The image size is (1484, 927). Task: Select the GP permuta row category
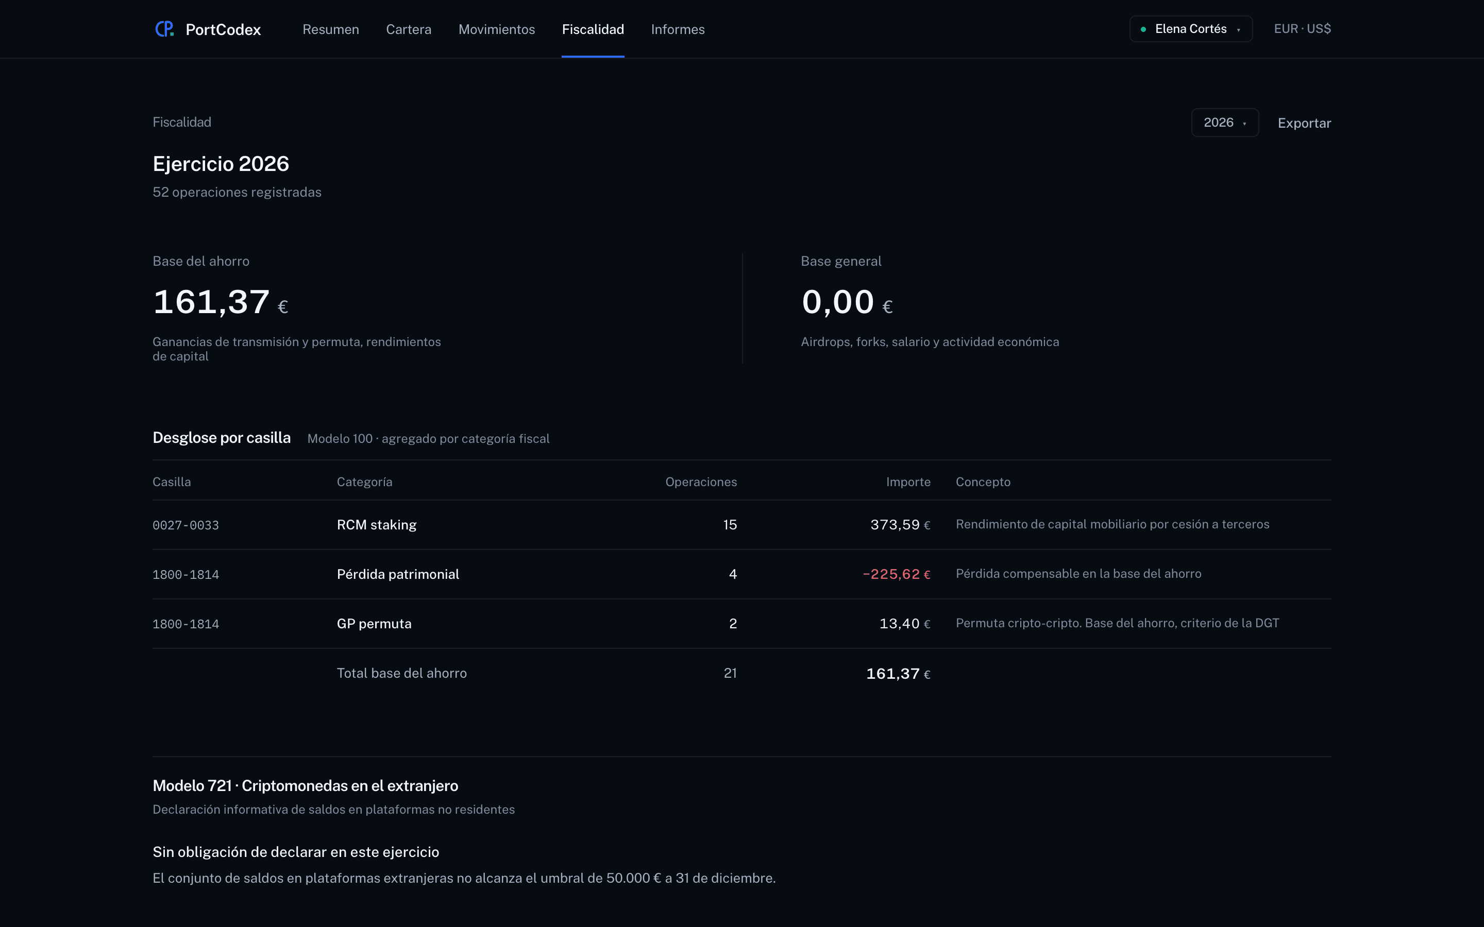[374, 624]
